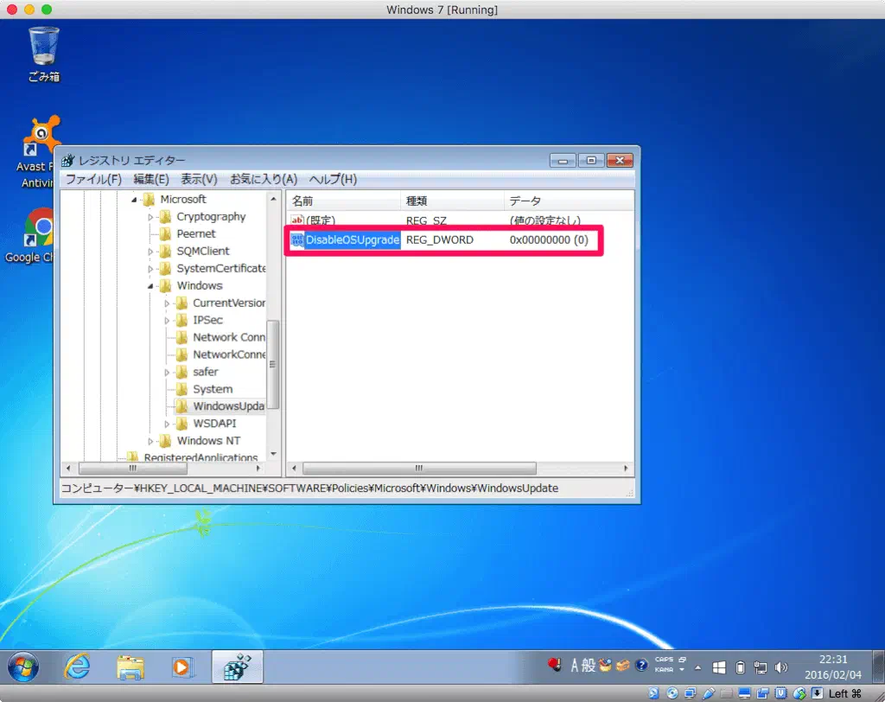Click Internet Explorer in the taskbar

pyautogui.click(x=77, y=667)
